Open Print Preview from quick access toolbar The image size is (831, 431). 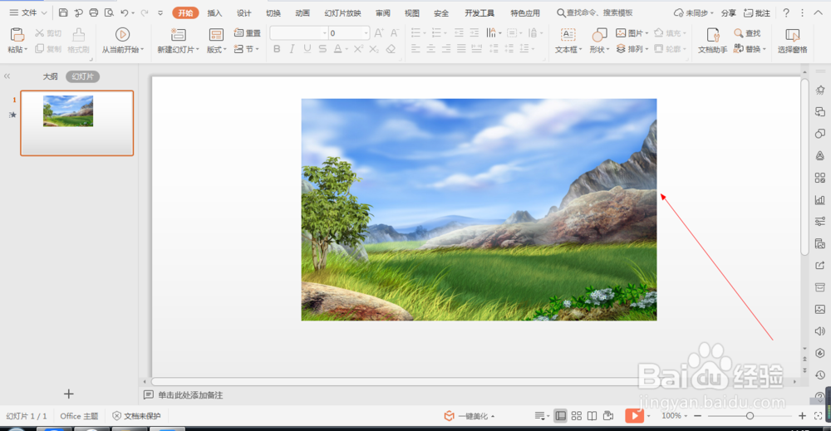(109, 12)
